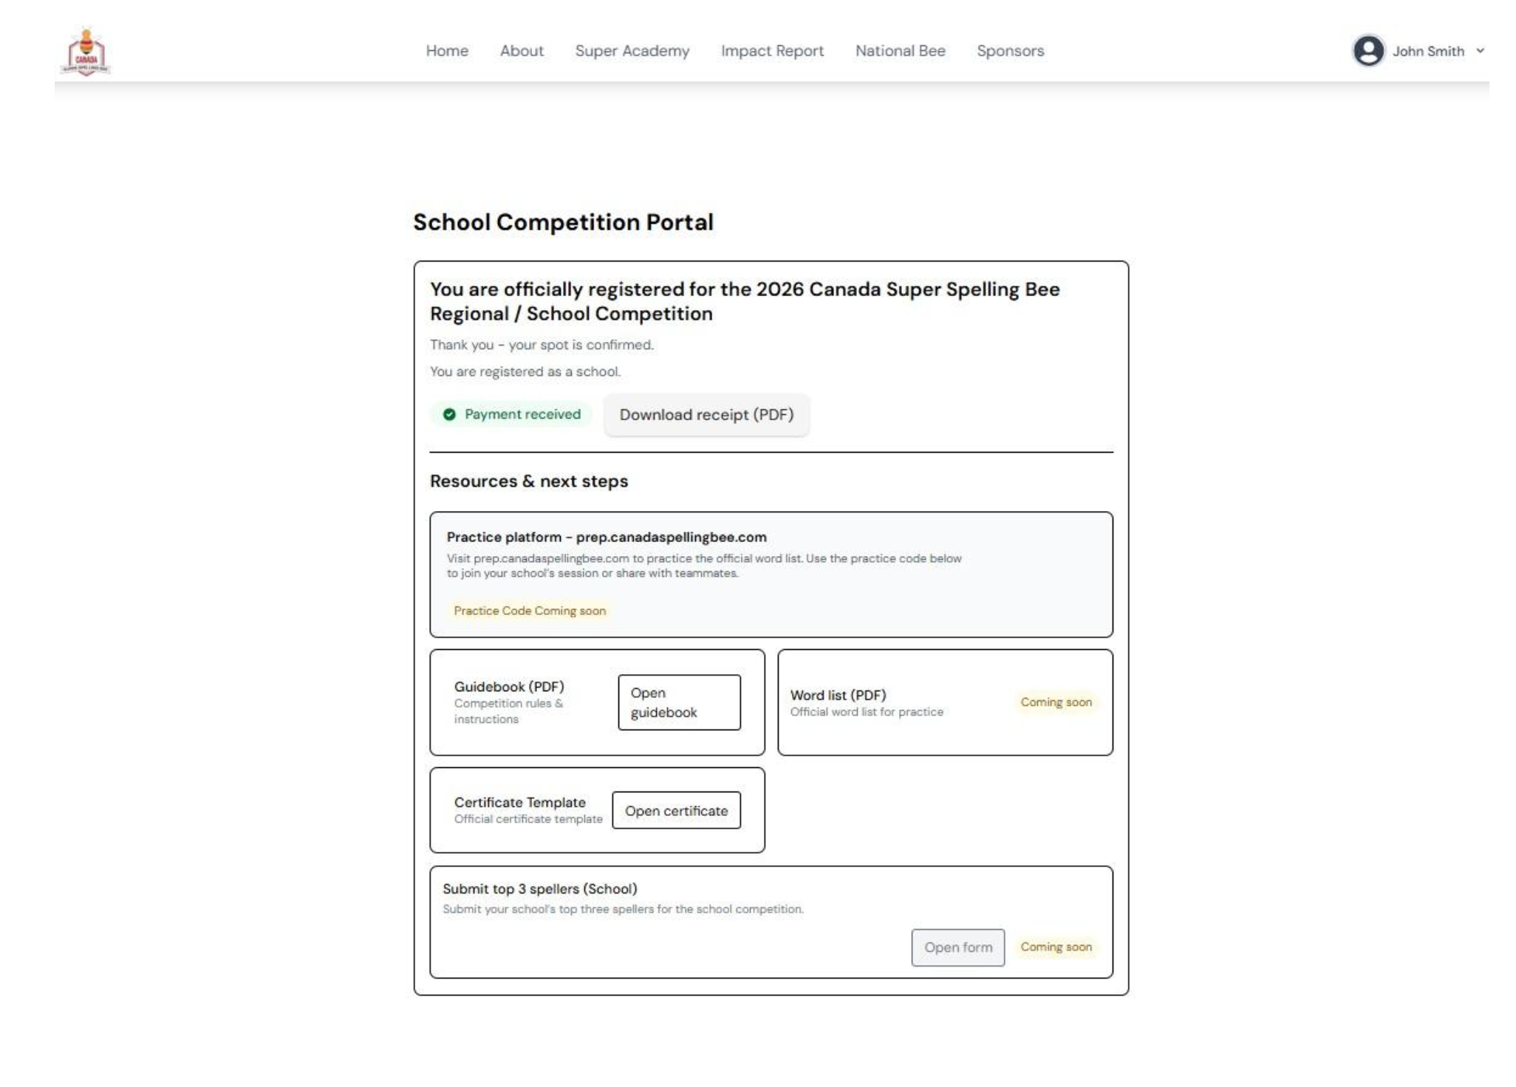
Task: Open the Home menu item
Action: pyautogui.click(x=447, y=52)
